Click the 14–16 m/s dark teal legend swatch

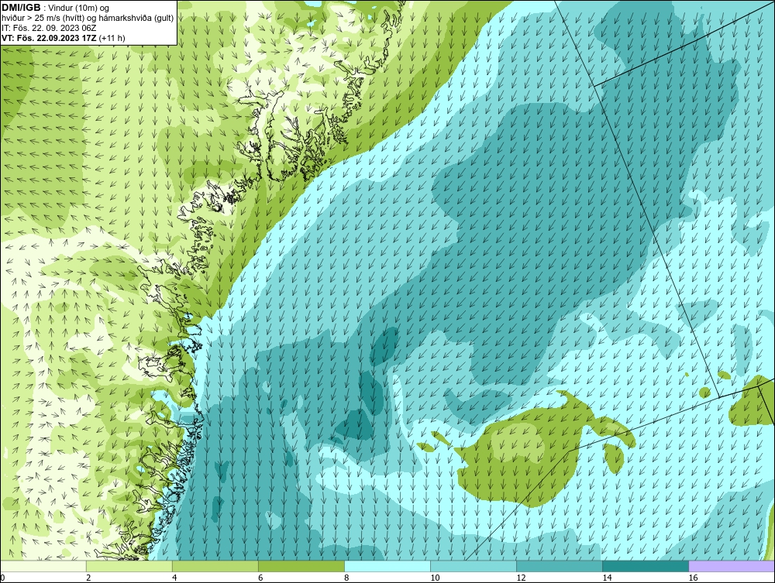[x=645, y=566]
